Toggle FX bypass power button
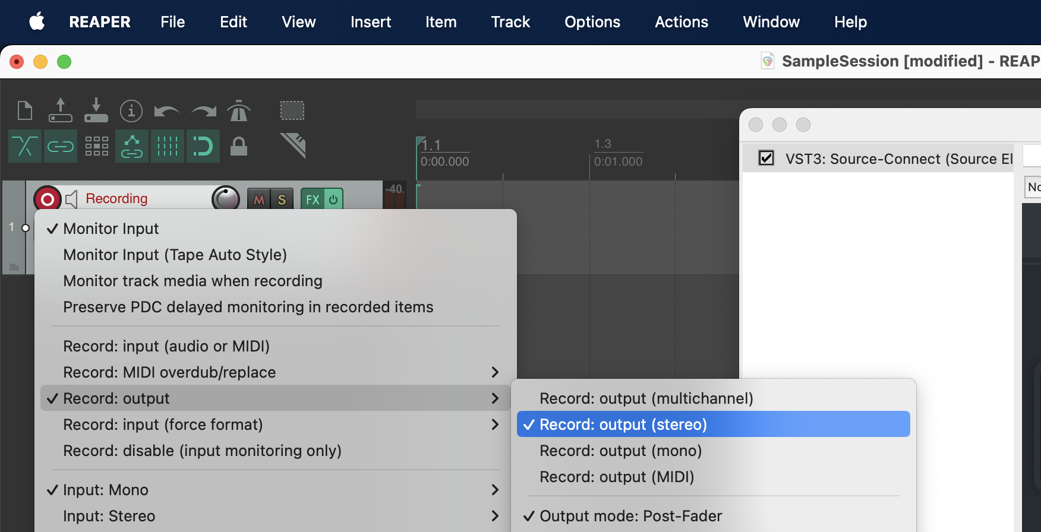Viewport: 1041px width, 532px height. pyautogui.click(x=333, y=199)
